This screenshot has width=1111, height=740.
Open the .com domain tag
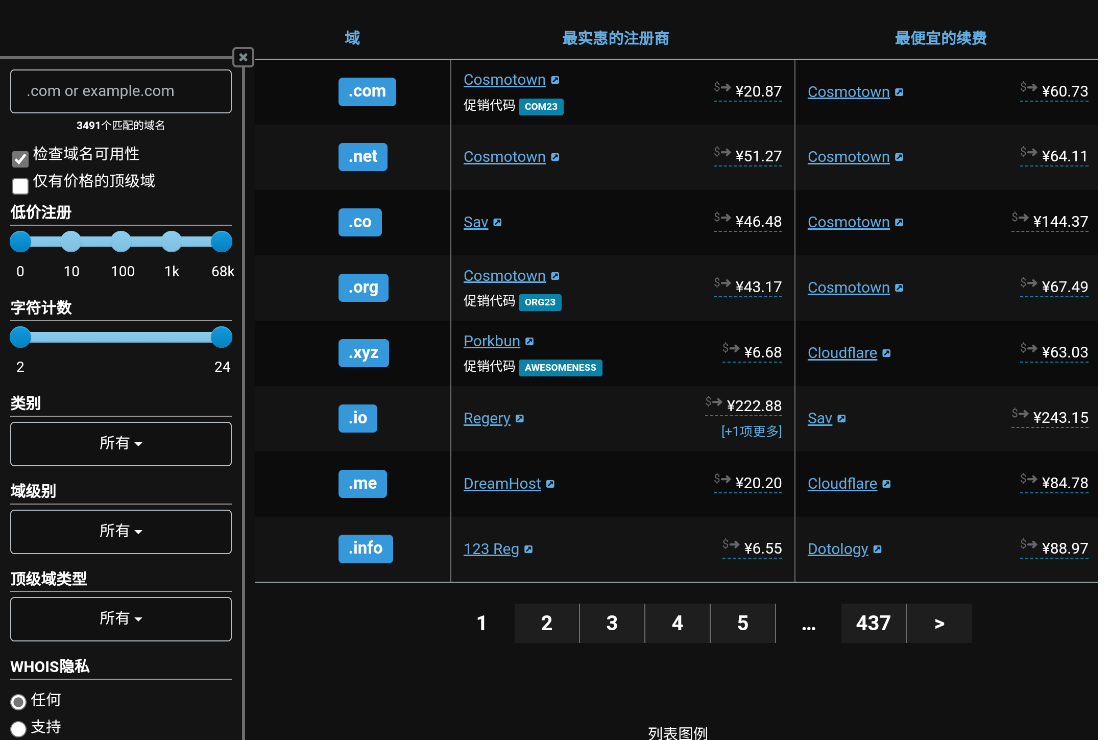point(367,91)
